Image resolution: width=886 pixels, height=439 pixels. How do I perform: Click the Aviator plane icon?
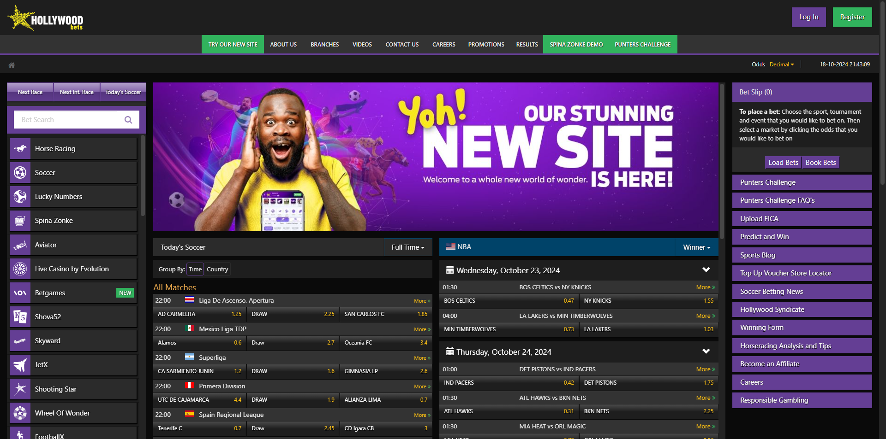[x=20, y=245]
